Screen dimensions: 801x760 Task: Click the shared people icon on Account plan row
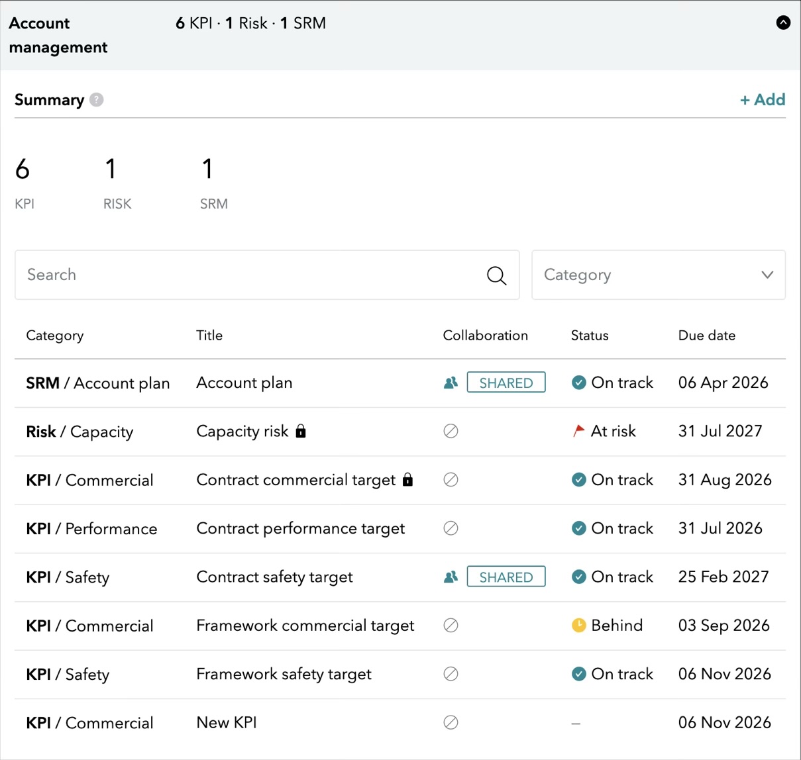click(x=451, y=383)
